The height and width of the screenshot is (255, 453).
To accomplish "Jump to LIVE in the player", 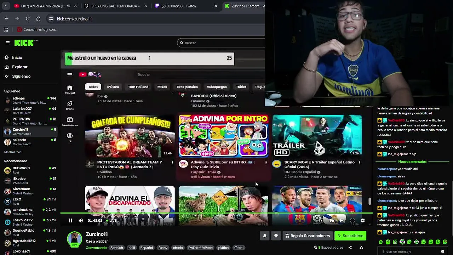I will (111, 221).
